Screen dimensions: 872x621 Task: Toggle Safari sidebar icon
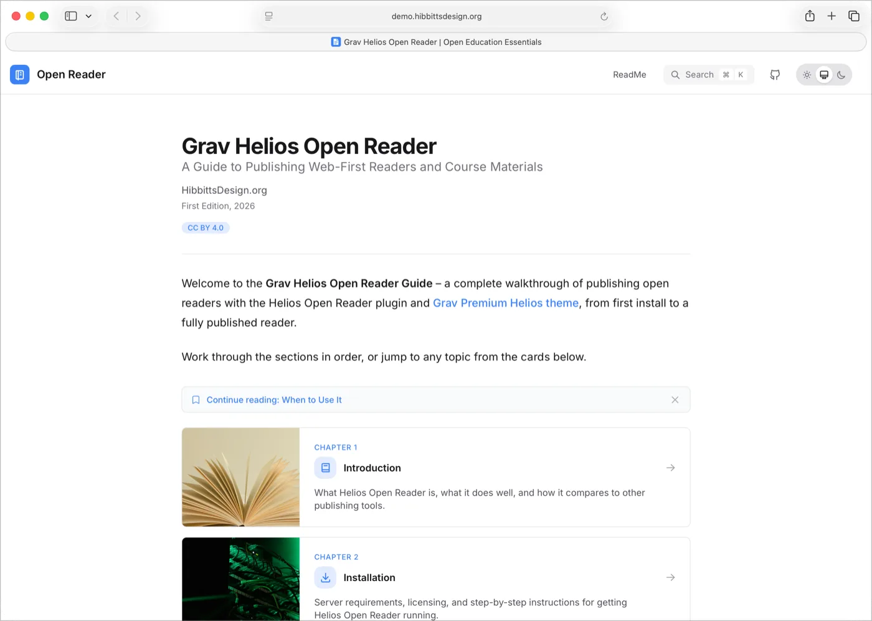(x=71, y=16)
